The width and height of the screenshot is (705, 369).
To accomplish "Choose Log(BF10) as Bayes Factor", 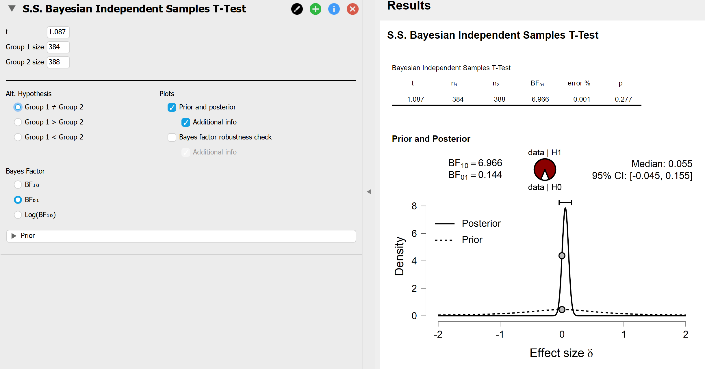I will [18, 215].
